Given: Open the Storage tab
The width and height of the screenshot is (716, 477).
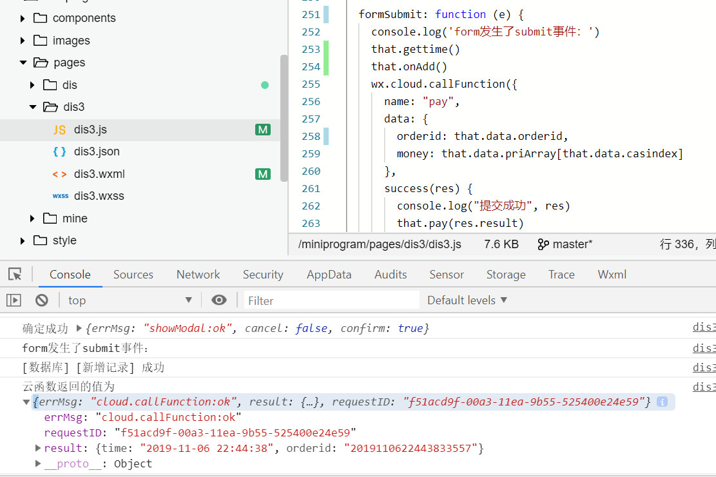Looking at the screenshot, I should coord(506,275).
